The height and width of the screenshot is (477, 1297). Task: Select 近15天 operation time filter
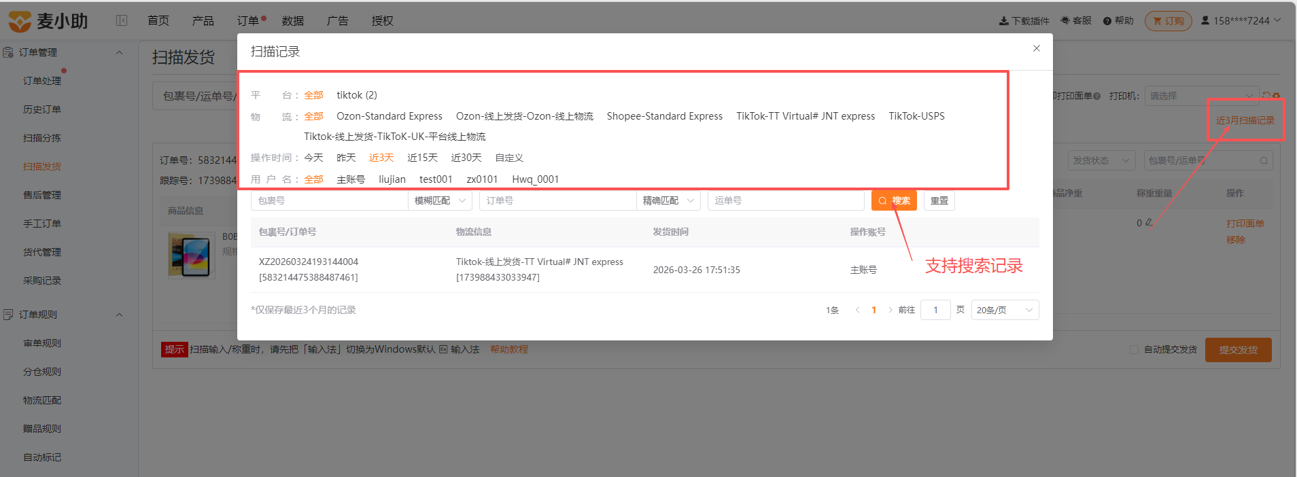422,158
